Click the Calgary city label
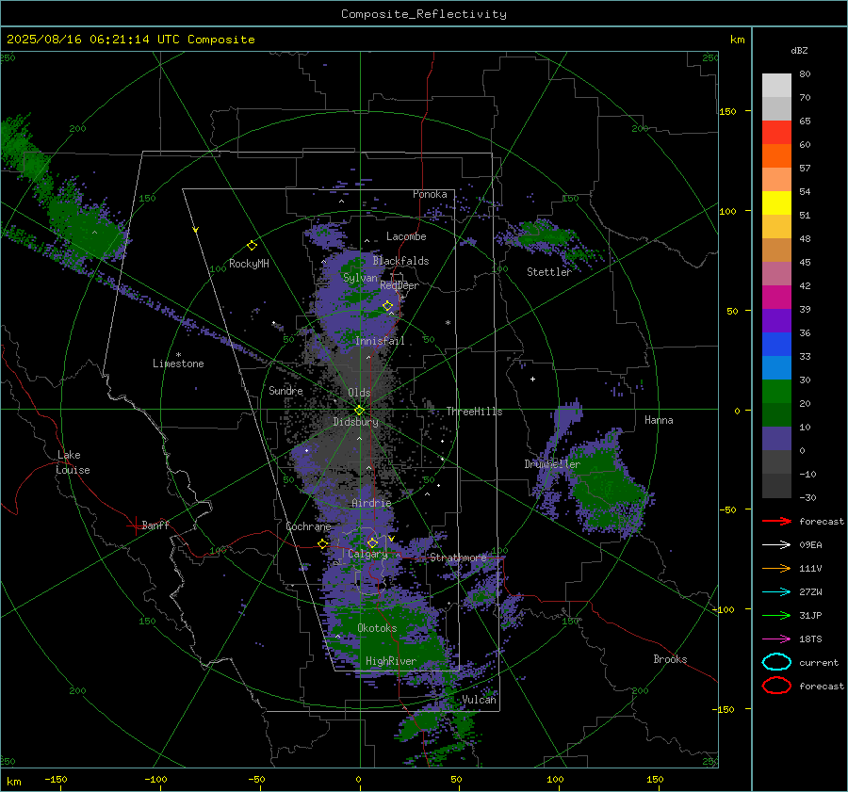Viewport: 848px width, 792px height. click(367, 554)
